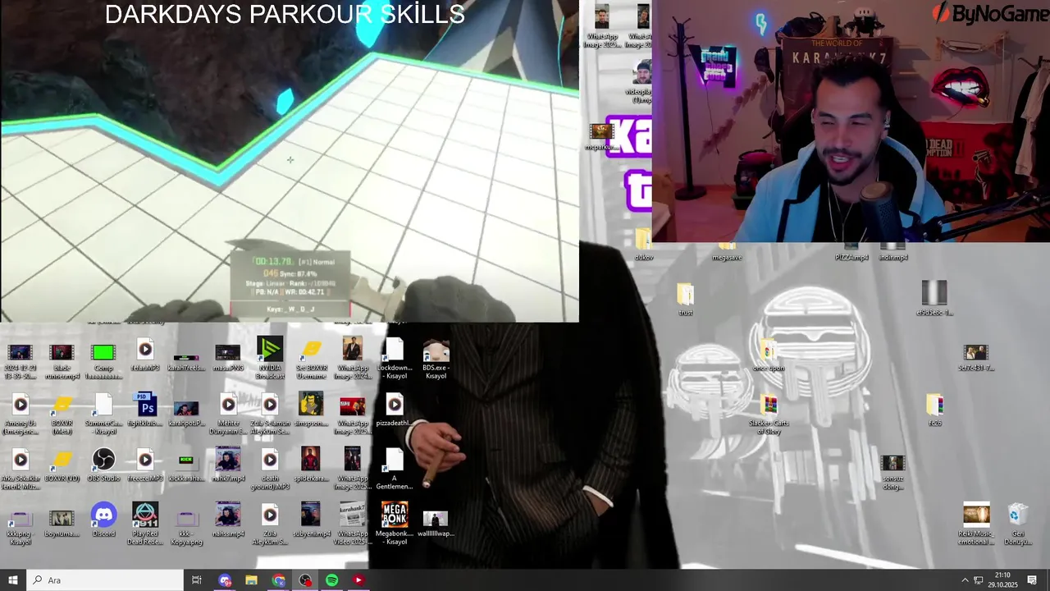Open the Megabonk shortcut icon
The width and height of the screenshot is (1050, 591).
coord(395,515)
